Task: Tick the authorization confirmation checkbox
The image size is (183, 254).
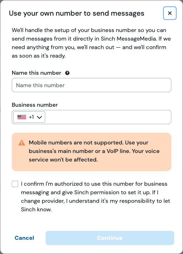Action: coord(15,184)
